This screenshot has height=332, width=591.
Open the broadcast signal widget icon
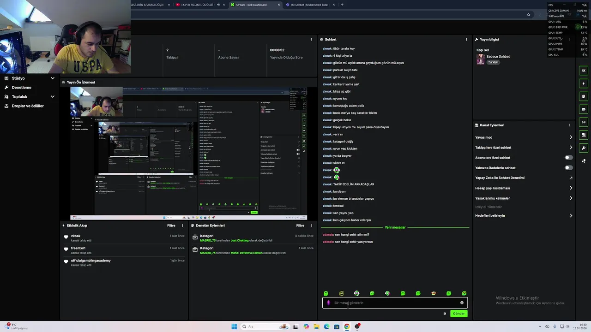click(x=584, y=122)
